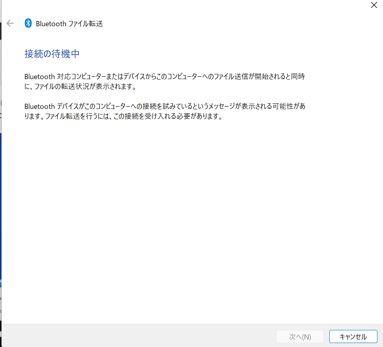Click the back arrow in the wizard header
This screenshot has width=383, height=347.
pos(10,23)
